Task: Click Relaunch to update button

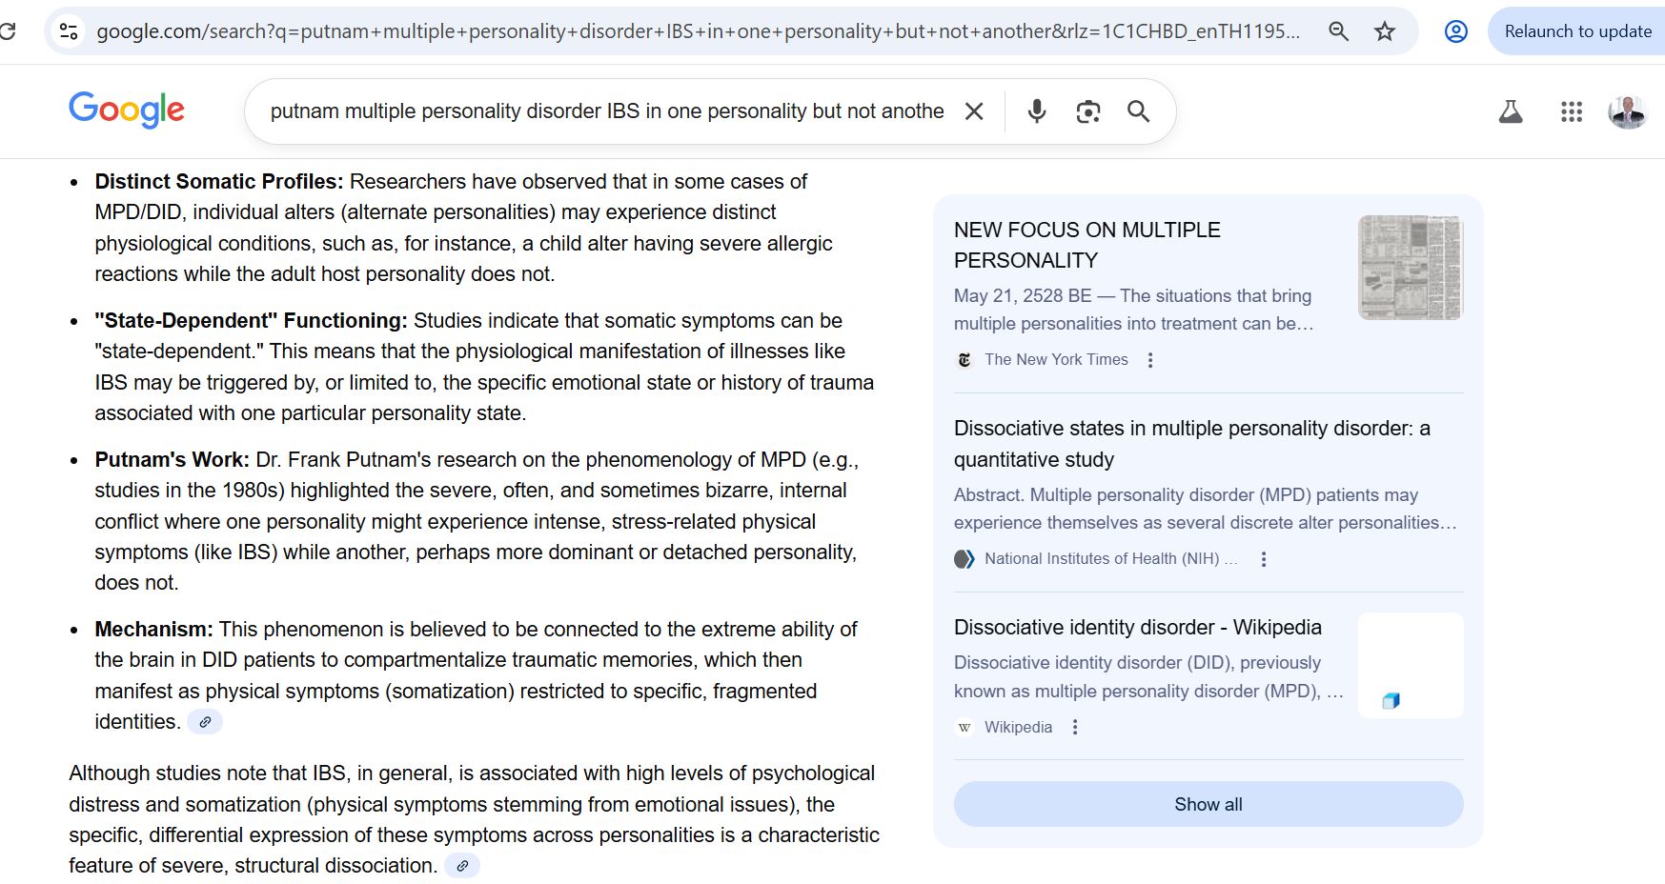Action: [x=1577, y=31]
